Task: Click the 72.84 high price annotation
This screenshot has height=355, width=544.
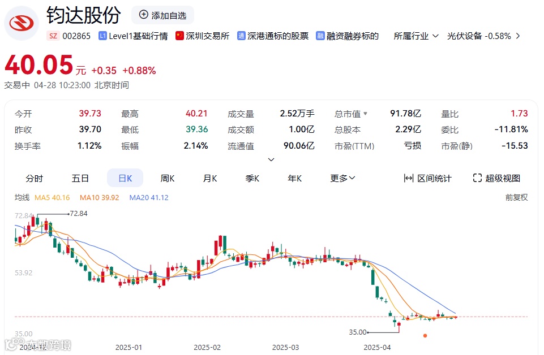Action: pos(79,213)
